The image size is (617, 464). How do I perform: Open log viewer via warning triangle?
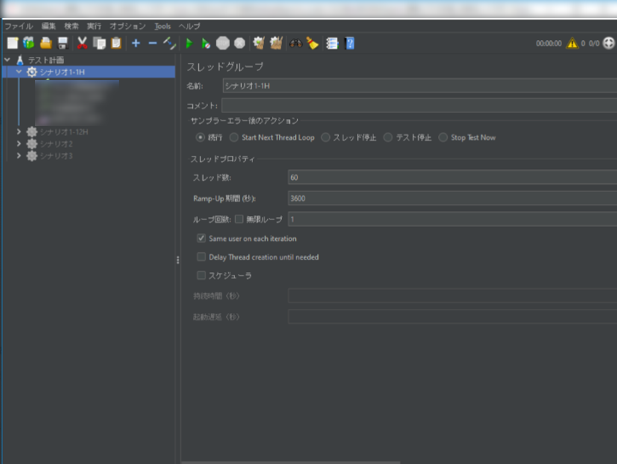point(572,43)
